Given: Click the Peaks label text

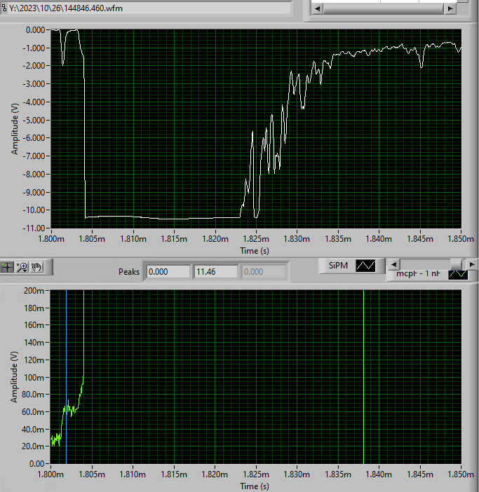Looking at the screenshot, I should point(129,272).
